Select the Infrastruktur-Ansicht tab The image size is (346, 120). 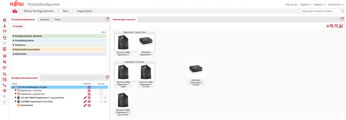[x=124, y=20]
